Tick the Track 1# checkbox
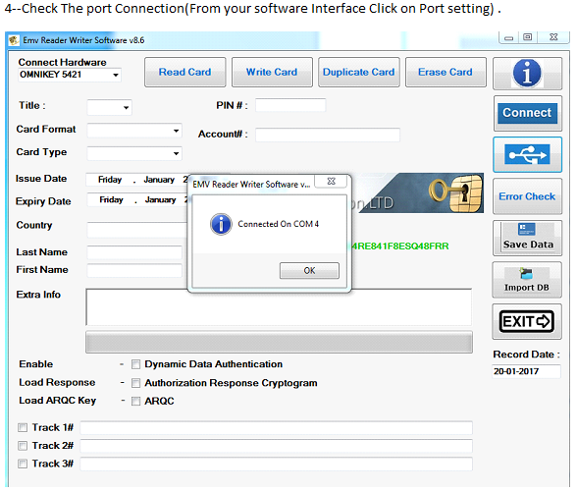 (x=23, y=427)
